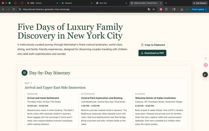Screen dimensions: 209x131
Task: Close the Atlas & Ember tab
Action: [161, 3]
